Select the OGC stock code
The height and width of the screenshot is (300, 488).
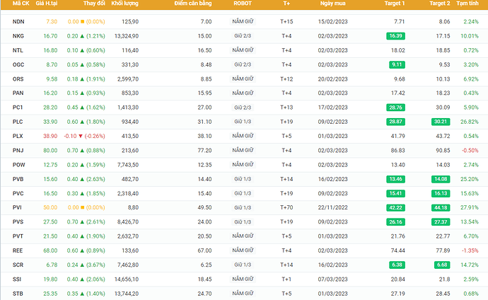pos(18,64)
